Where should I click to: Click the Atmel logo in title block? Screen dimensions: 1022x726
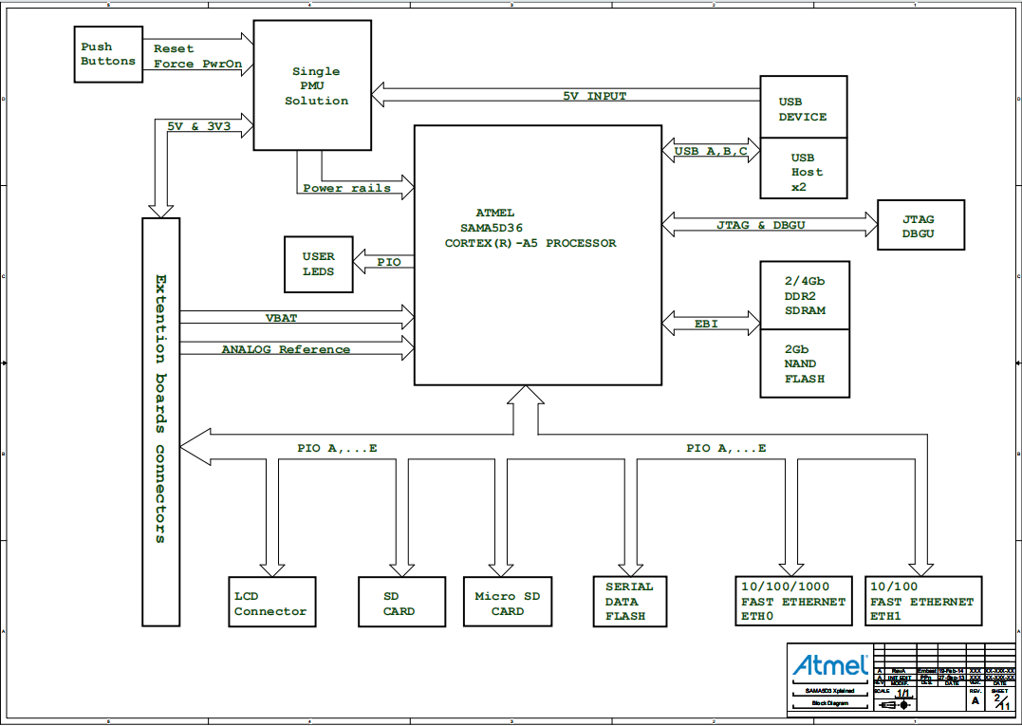click(x=829, y=664)
